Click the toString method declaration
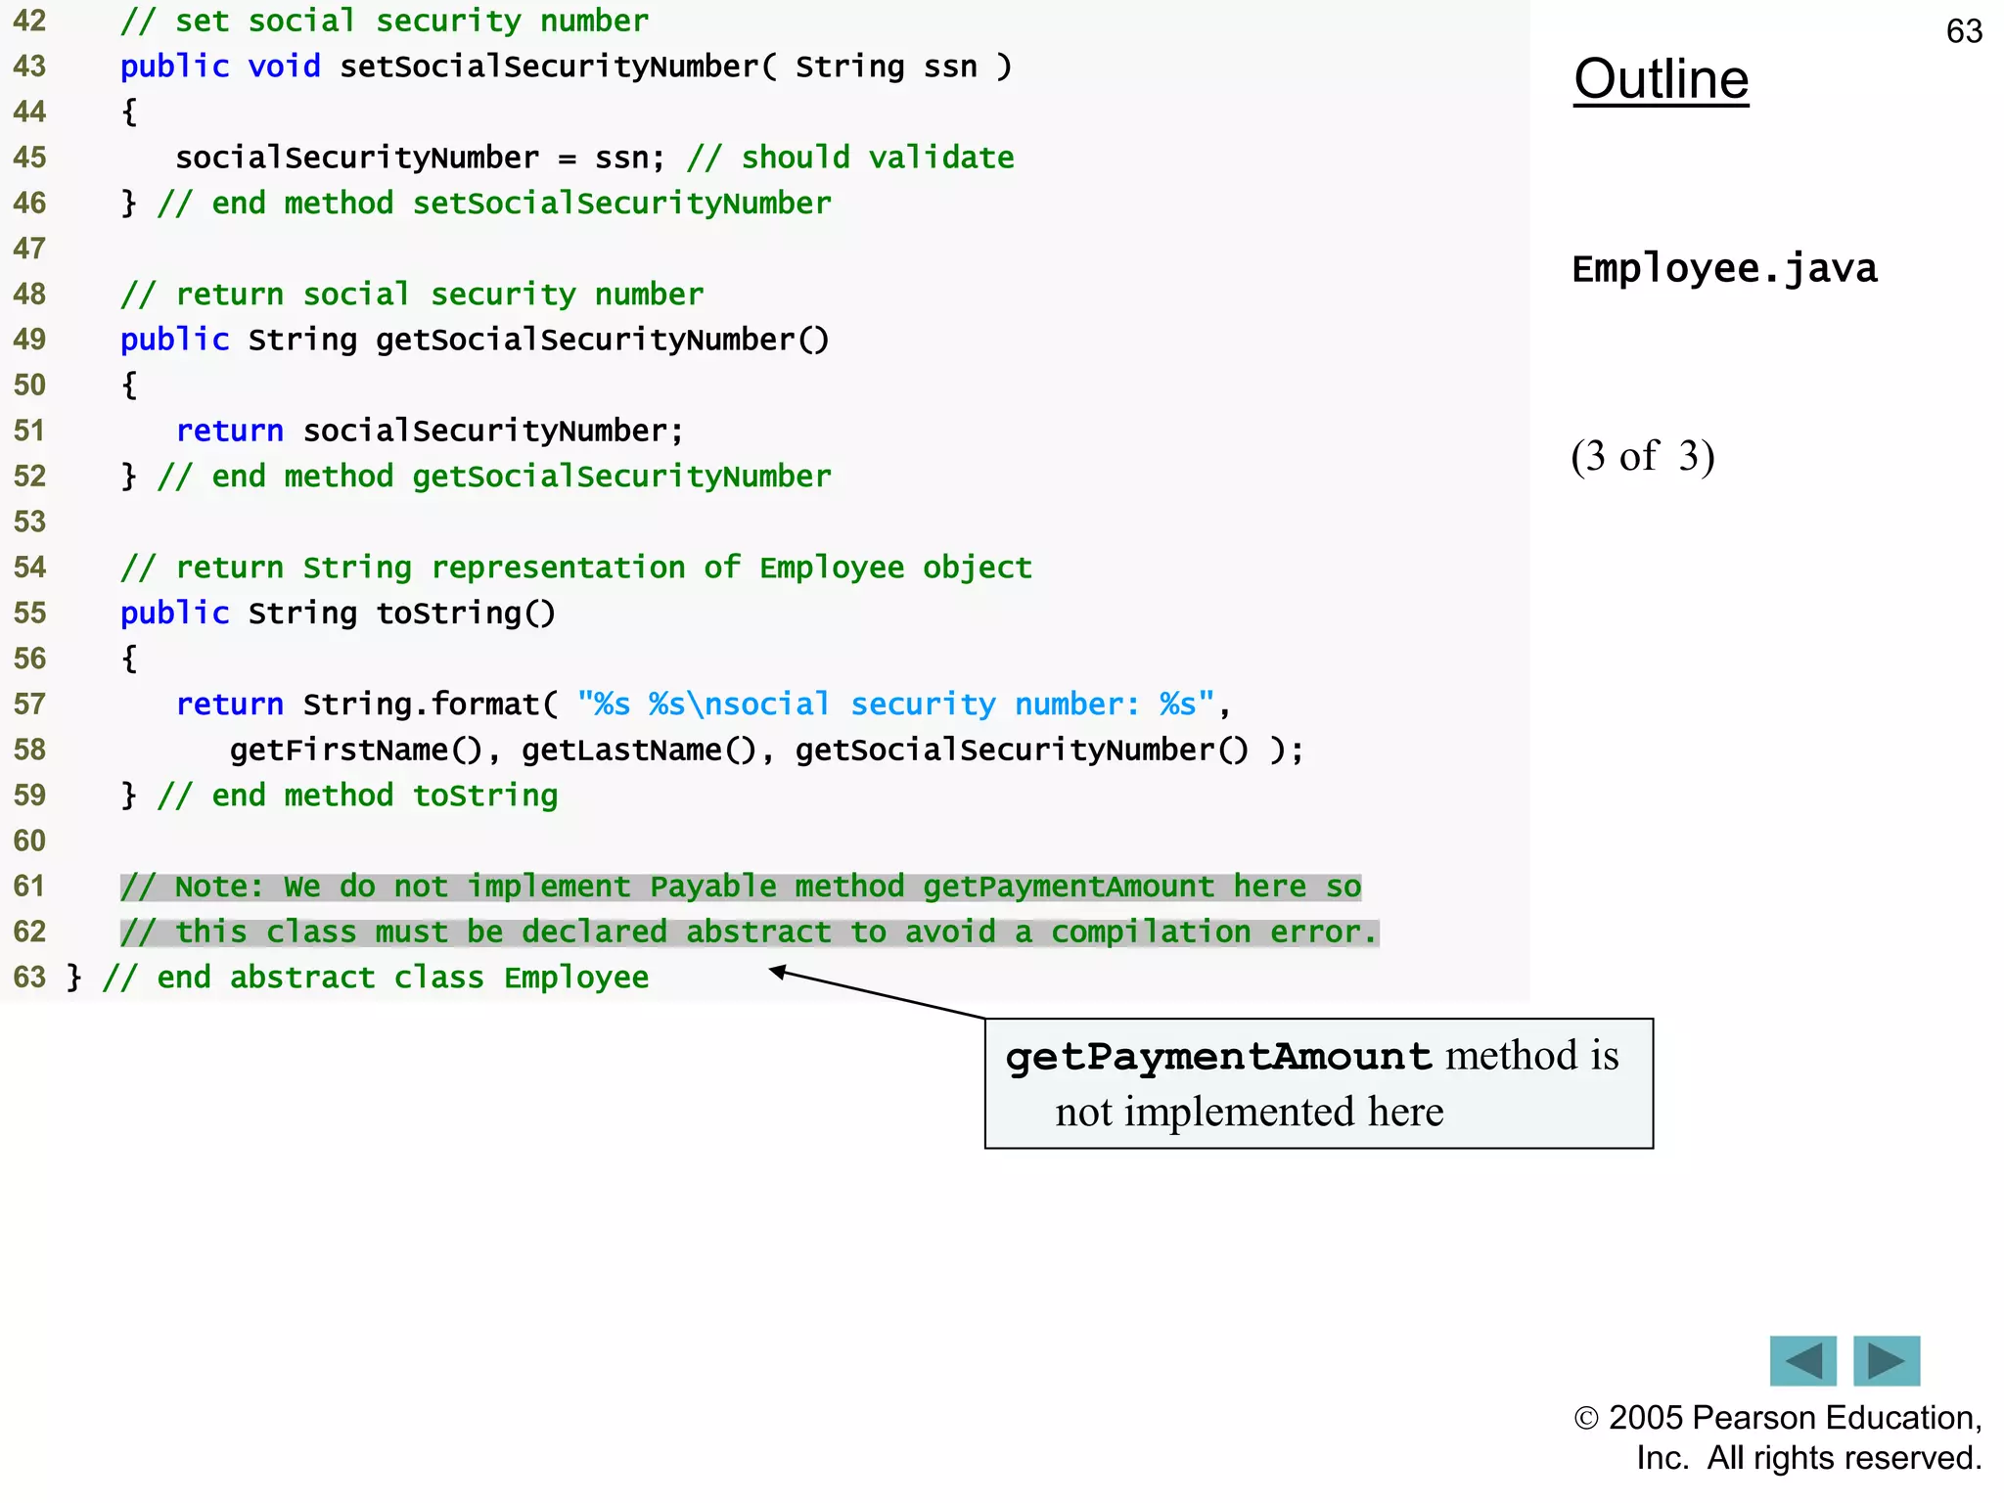2004x1503 pixels. (338, 613)
